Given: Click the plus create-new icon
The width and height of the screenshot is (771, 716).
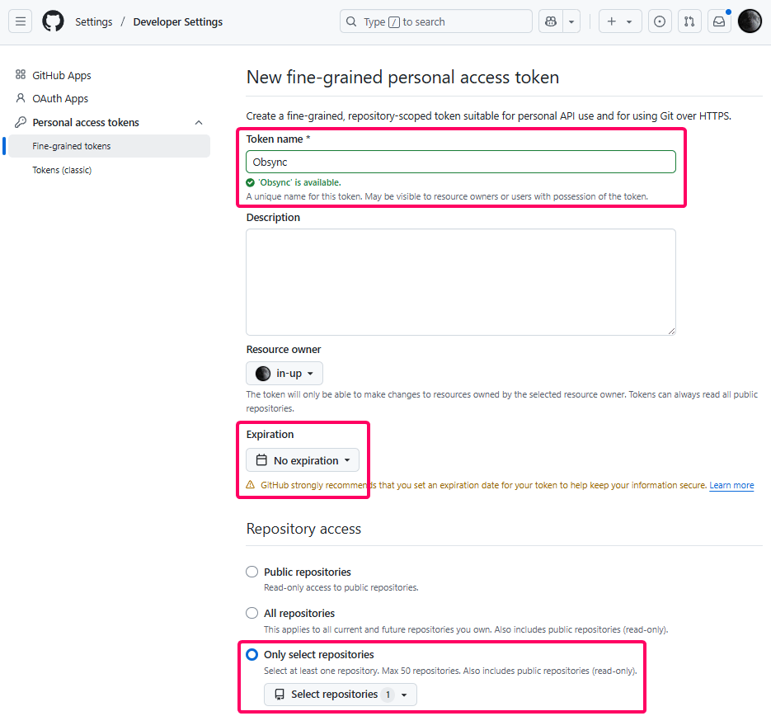Looking at the screenshot, I should point(611,21).
